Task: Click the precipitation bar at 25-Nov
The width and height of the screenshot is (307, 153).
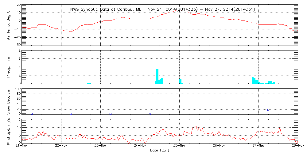Action: pyautogui.click(x=181, y=81)
